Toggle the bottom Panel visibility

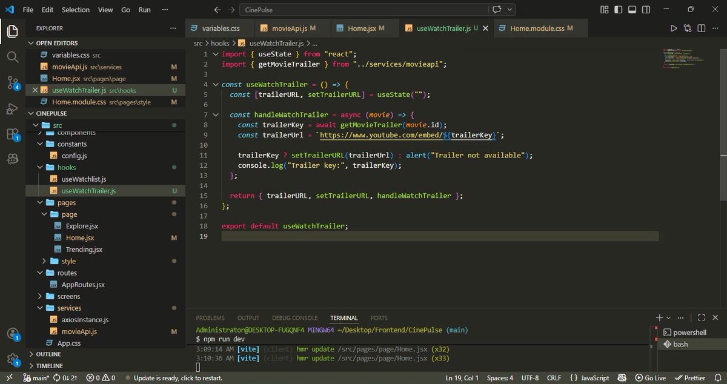pos(632,10)
